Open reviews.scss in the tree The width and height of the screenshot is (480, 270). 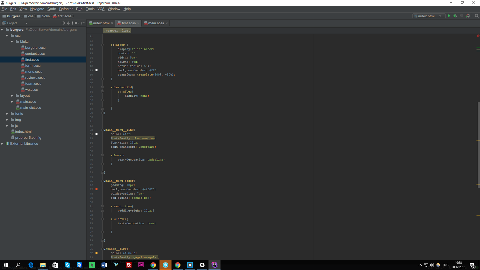point(35,77)
